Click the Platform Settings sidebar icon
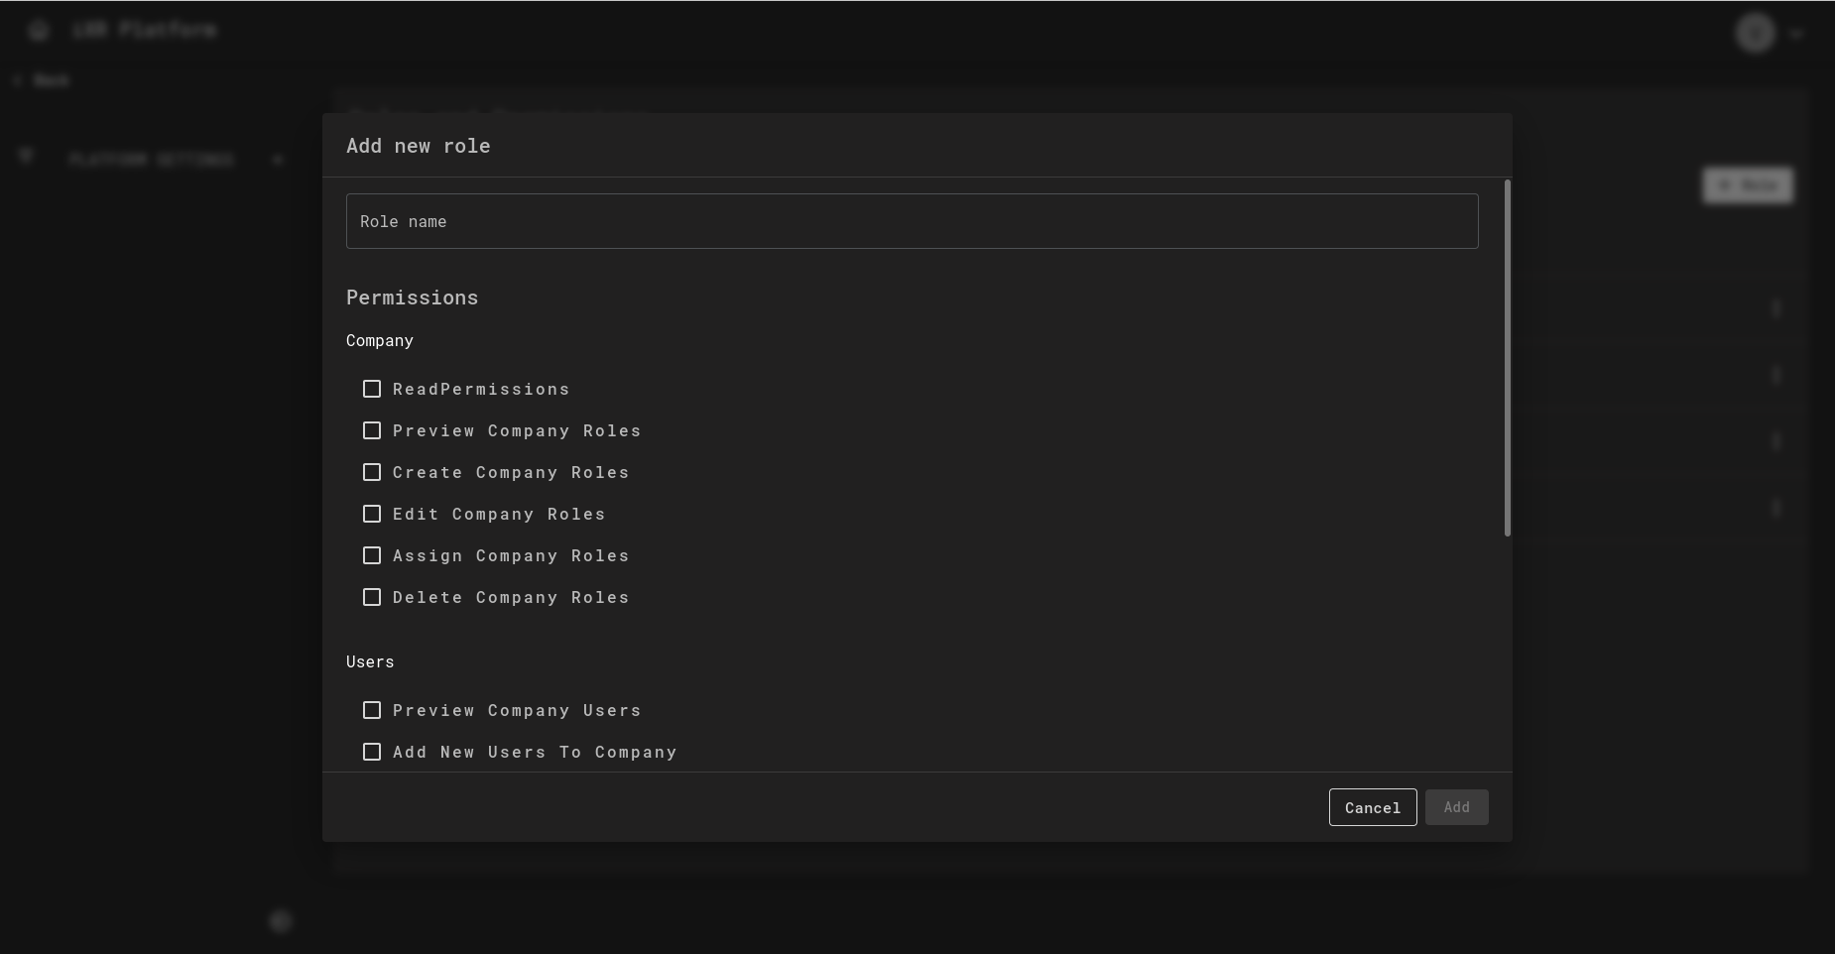This screenshot has height=954, width=1835. [x=27, y=157]
